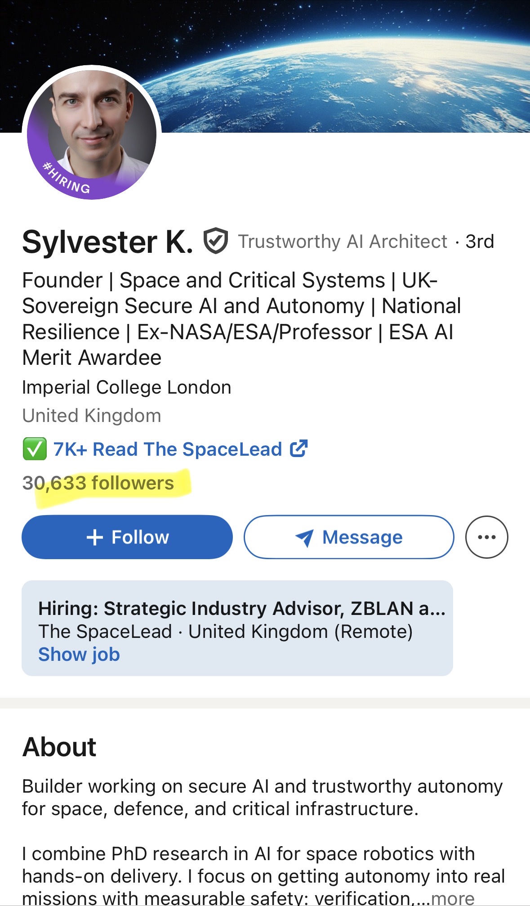Click the Follow button label

[x=140, y=538]
